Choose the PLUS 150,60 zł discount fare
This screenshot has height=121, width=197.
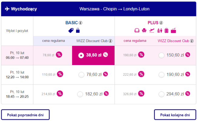coord(162,55)
